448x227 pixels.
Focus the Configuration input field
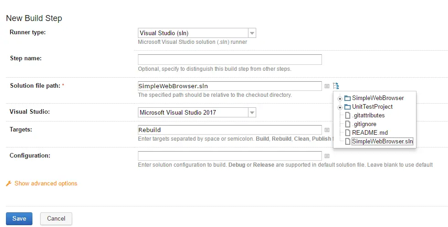(x=230, y=156)
